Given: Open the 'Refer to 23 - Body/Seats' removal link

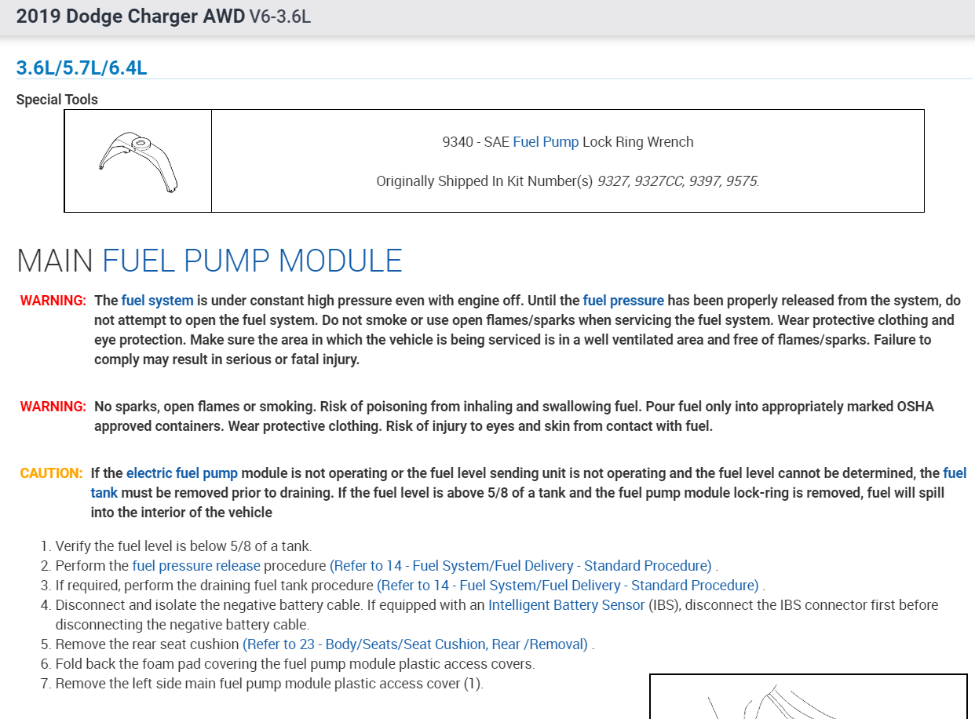Looking at the screenshot, I should (415, 644).
